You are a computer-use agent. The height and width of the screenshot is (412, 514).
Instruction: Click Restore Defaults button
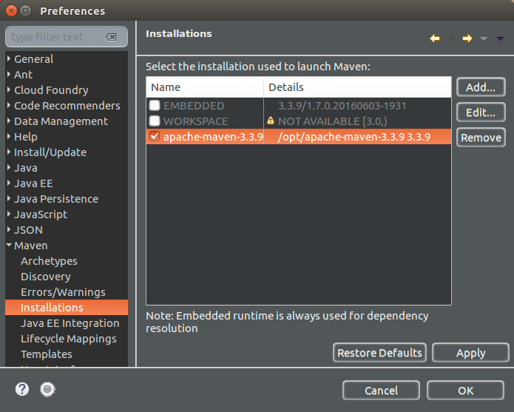point(379,353)
